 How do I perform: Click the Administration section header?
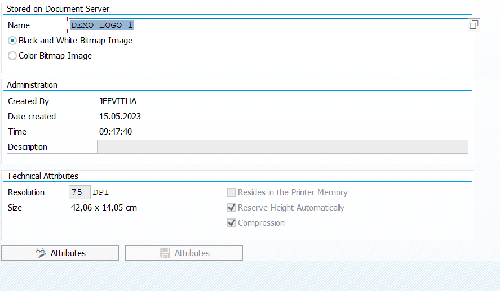(x=32, y=85)
